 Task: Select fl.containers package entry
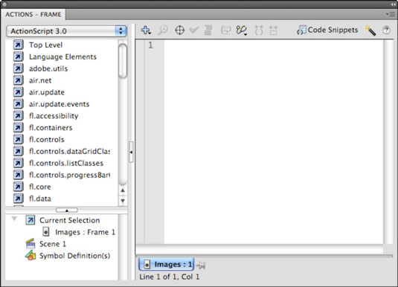click(x=51, y=128)
